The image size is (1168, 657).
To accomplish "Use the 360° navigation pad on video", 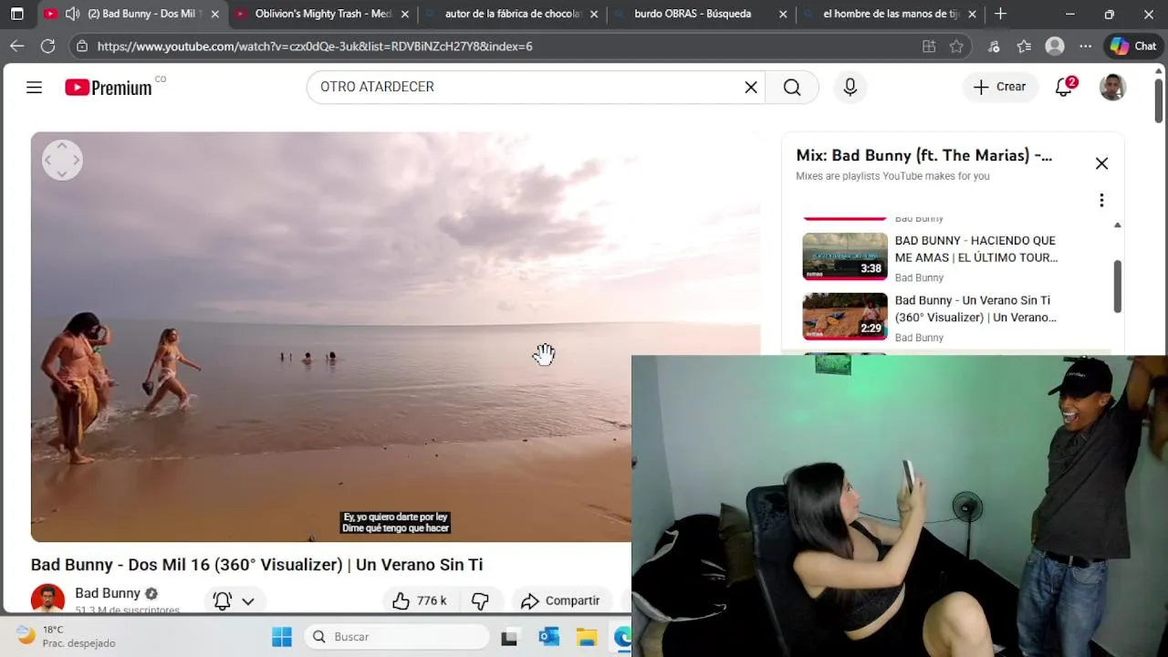I will point(62,160).
